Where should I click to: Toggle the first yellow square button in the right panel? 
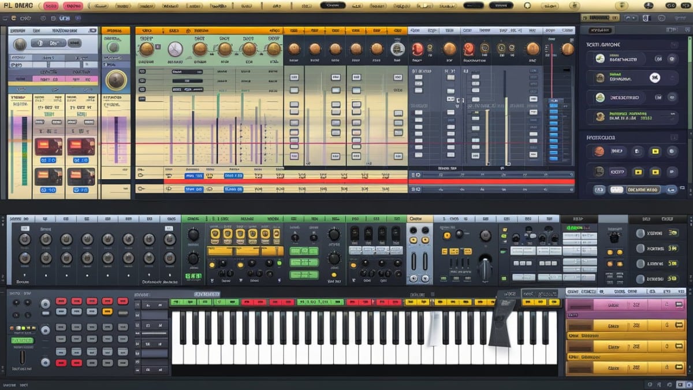point(655,152)
